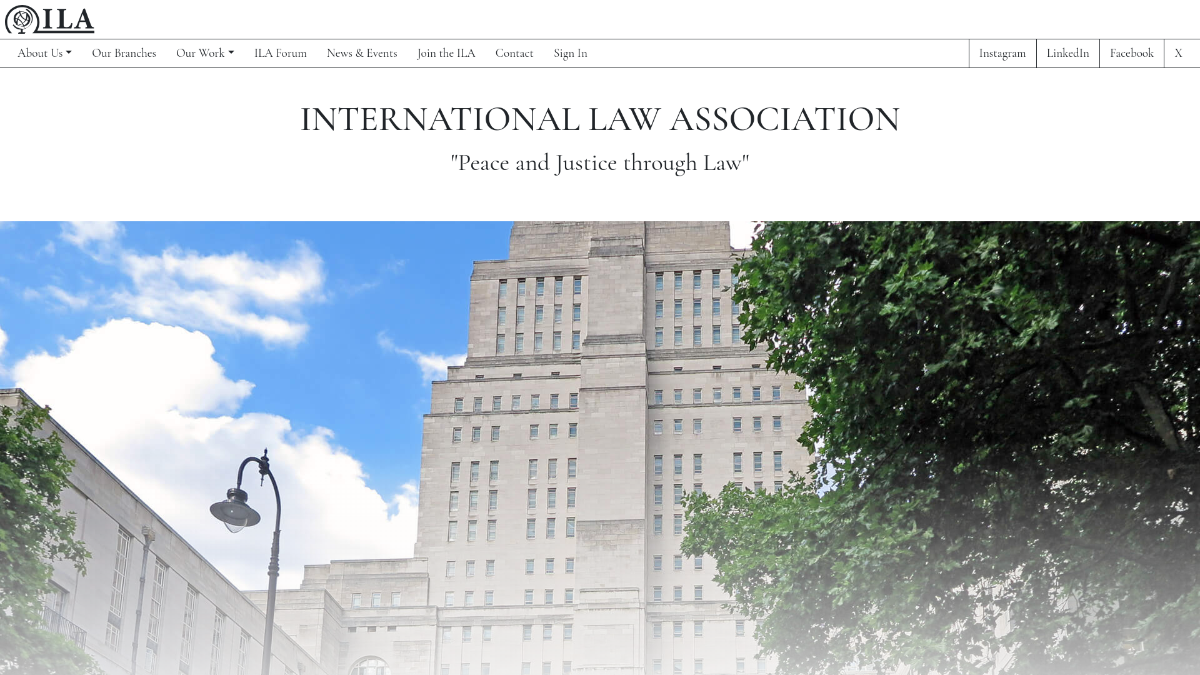Viewport: 1200px width, 675px height.
Task: Click the Senate House building hero image
Action: pyautogui.click(x=600, y=448)
